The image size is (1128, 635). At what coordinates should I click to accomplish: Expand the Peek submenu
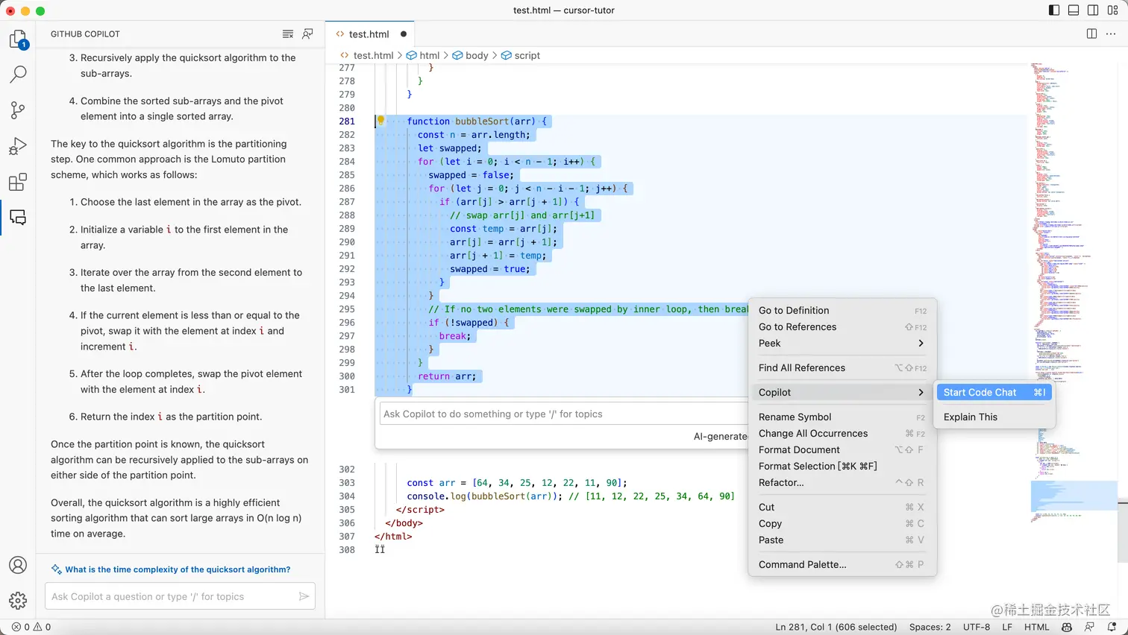842,344
